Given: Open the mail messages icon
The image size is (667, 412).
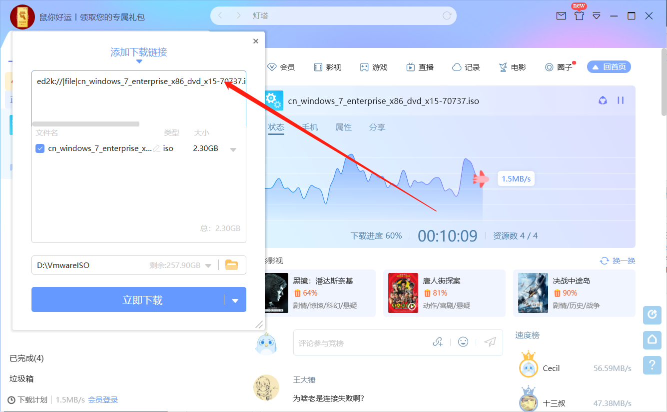Looking at the screenshot, I should 561,16.
